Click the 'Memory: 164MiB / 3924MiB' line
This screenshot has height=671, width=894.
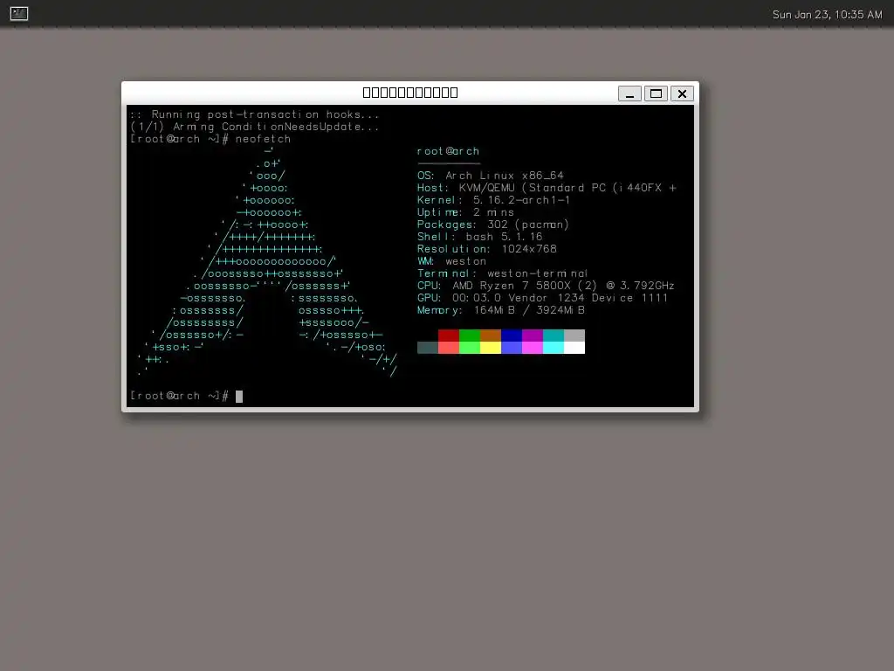[x=501, y=310]
